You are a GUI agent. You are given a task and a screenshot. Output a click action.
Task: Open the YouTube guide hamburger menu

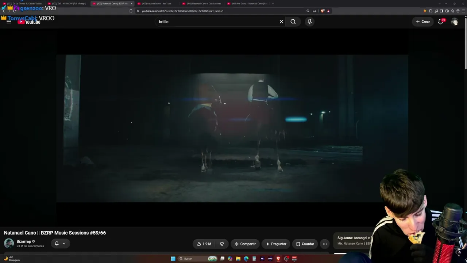point(9,22)
